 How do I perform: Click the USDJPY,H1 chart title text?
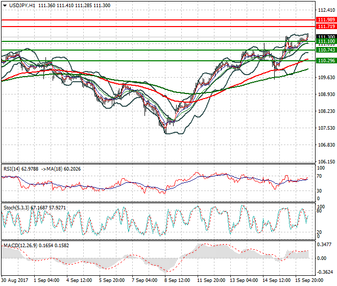(22, 6)
